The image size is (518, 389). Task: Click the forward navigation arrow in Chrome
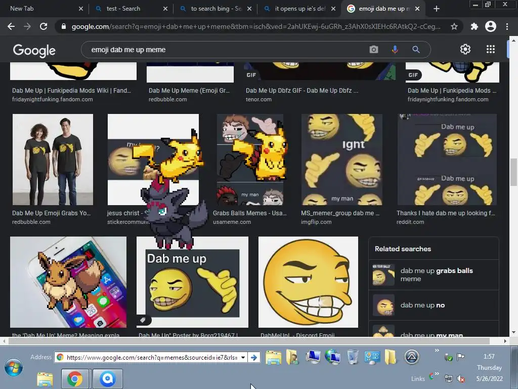click(27, 26)
